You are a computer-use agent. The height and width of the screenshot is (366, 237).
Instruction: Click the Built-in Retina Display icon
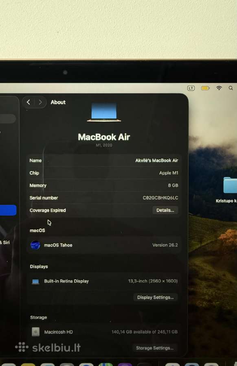(x=35, y=281)
